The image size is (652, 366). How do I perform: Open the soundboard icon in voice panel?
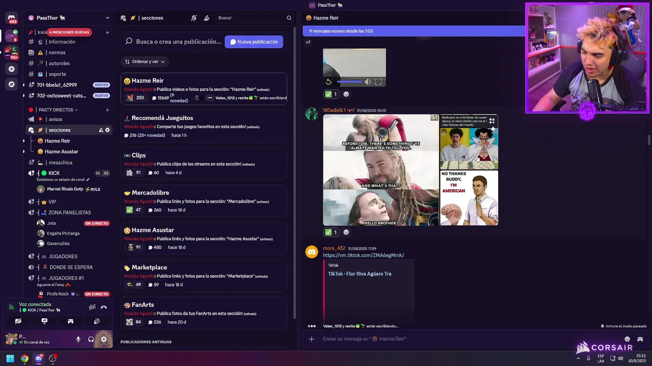click(97, 321)
